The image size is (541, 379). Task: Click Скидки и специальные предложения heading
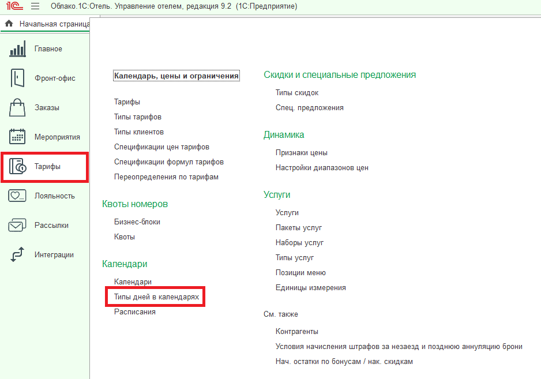tap(340, 75)
